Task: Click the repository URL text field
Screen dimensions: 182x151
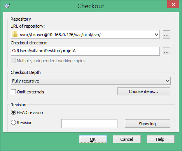Action: click(85, 34)
